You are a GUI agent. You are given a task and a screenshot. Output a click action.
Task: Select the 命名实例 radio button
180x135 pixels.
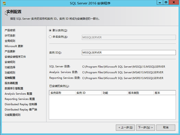50,37
